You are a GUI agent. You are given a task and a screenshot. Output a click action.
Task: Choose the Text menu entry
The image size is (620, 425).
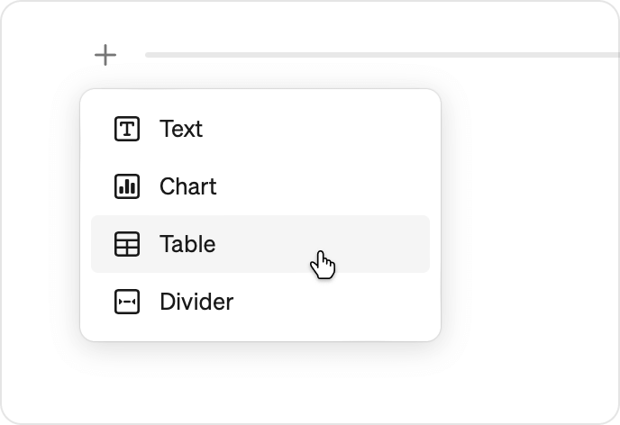[x=260, y=129]
